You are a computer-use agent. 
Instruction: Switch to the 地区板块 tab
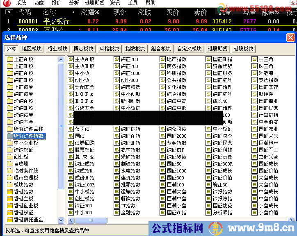coord(32,49)
